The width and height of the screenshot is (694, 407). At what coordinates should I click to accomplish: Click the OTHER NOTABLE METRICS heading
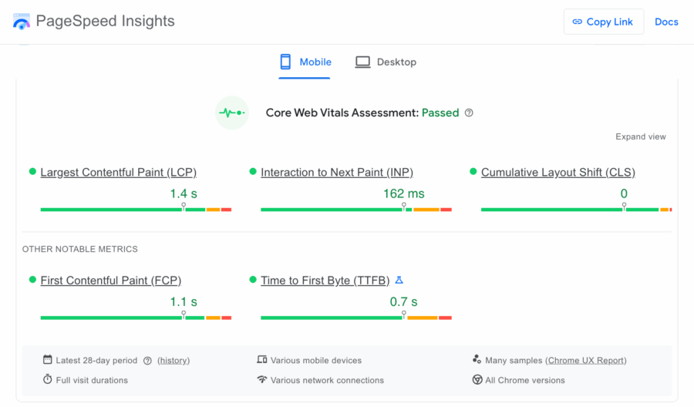point(80,249)
